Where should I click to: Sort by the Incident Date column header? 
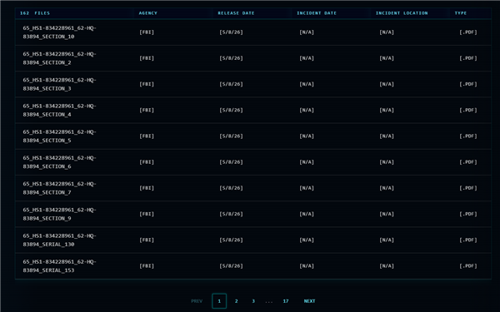click(317, 13)
